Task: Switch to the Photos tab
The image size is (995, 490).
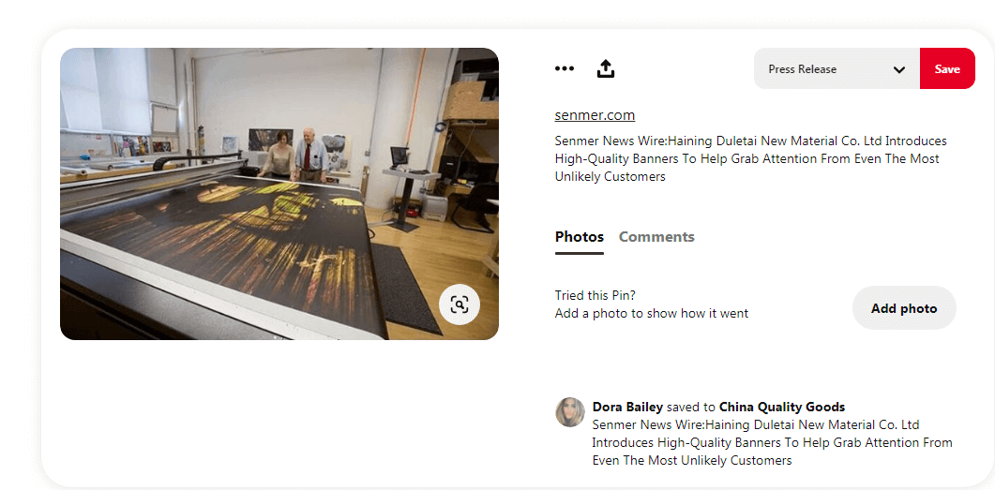Action: click(580, 237)
